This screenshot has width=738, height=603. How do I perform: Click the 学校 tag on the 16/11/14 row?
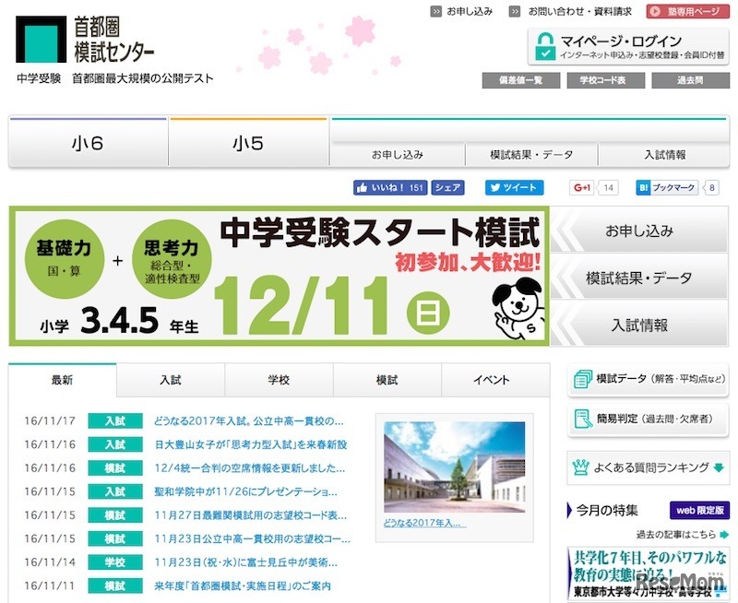[x=114, y=562]
